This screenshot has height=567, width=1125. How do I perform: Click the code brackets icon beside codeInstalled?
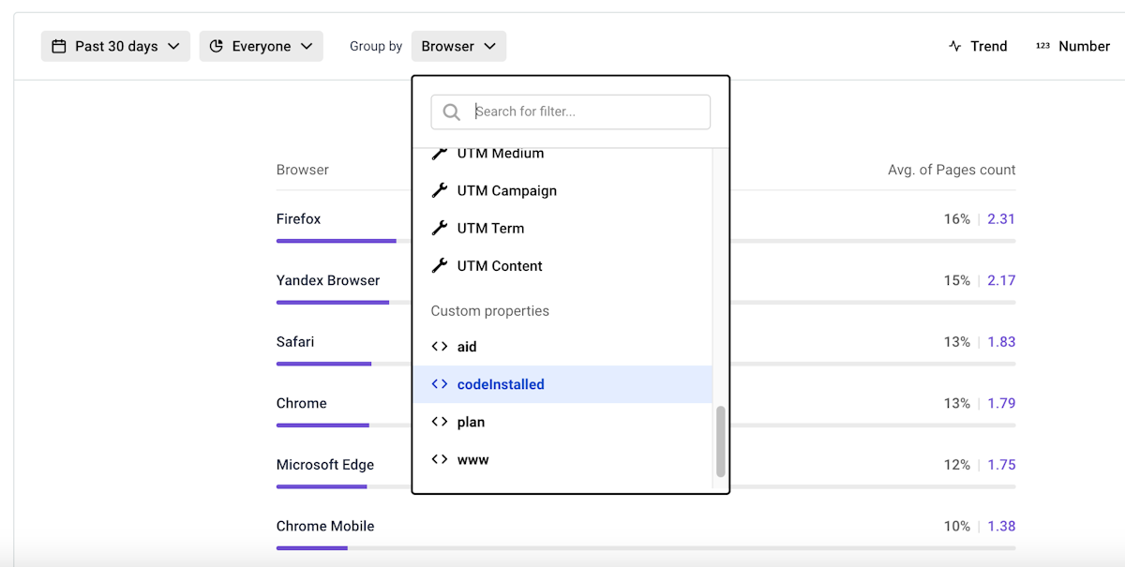pos(440,384)
